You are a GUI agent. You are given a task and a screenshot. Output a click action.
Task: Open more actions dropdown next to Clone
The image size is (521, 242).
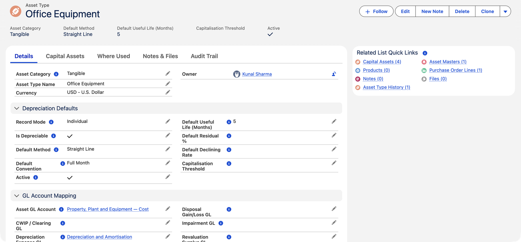coord(505,11)
